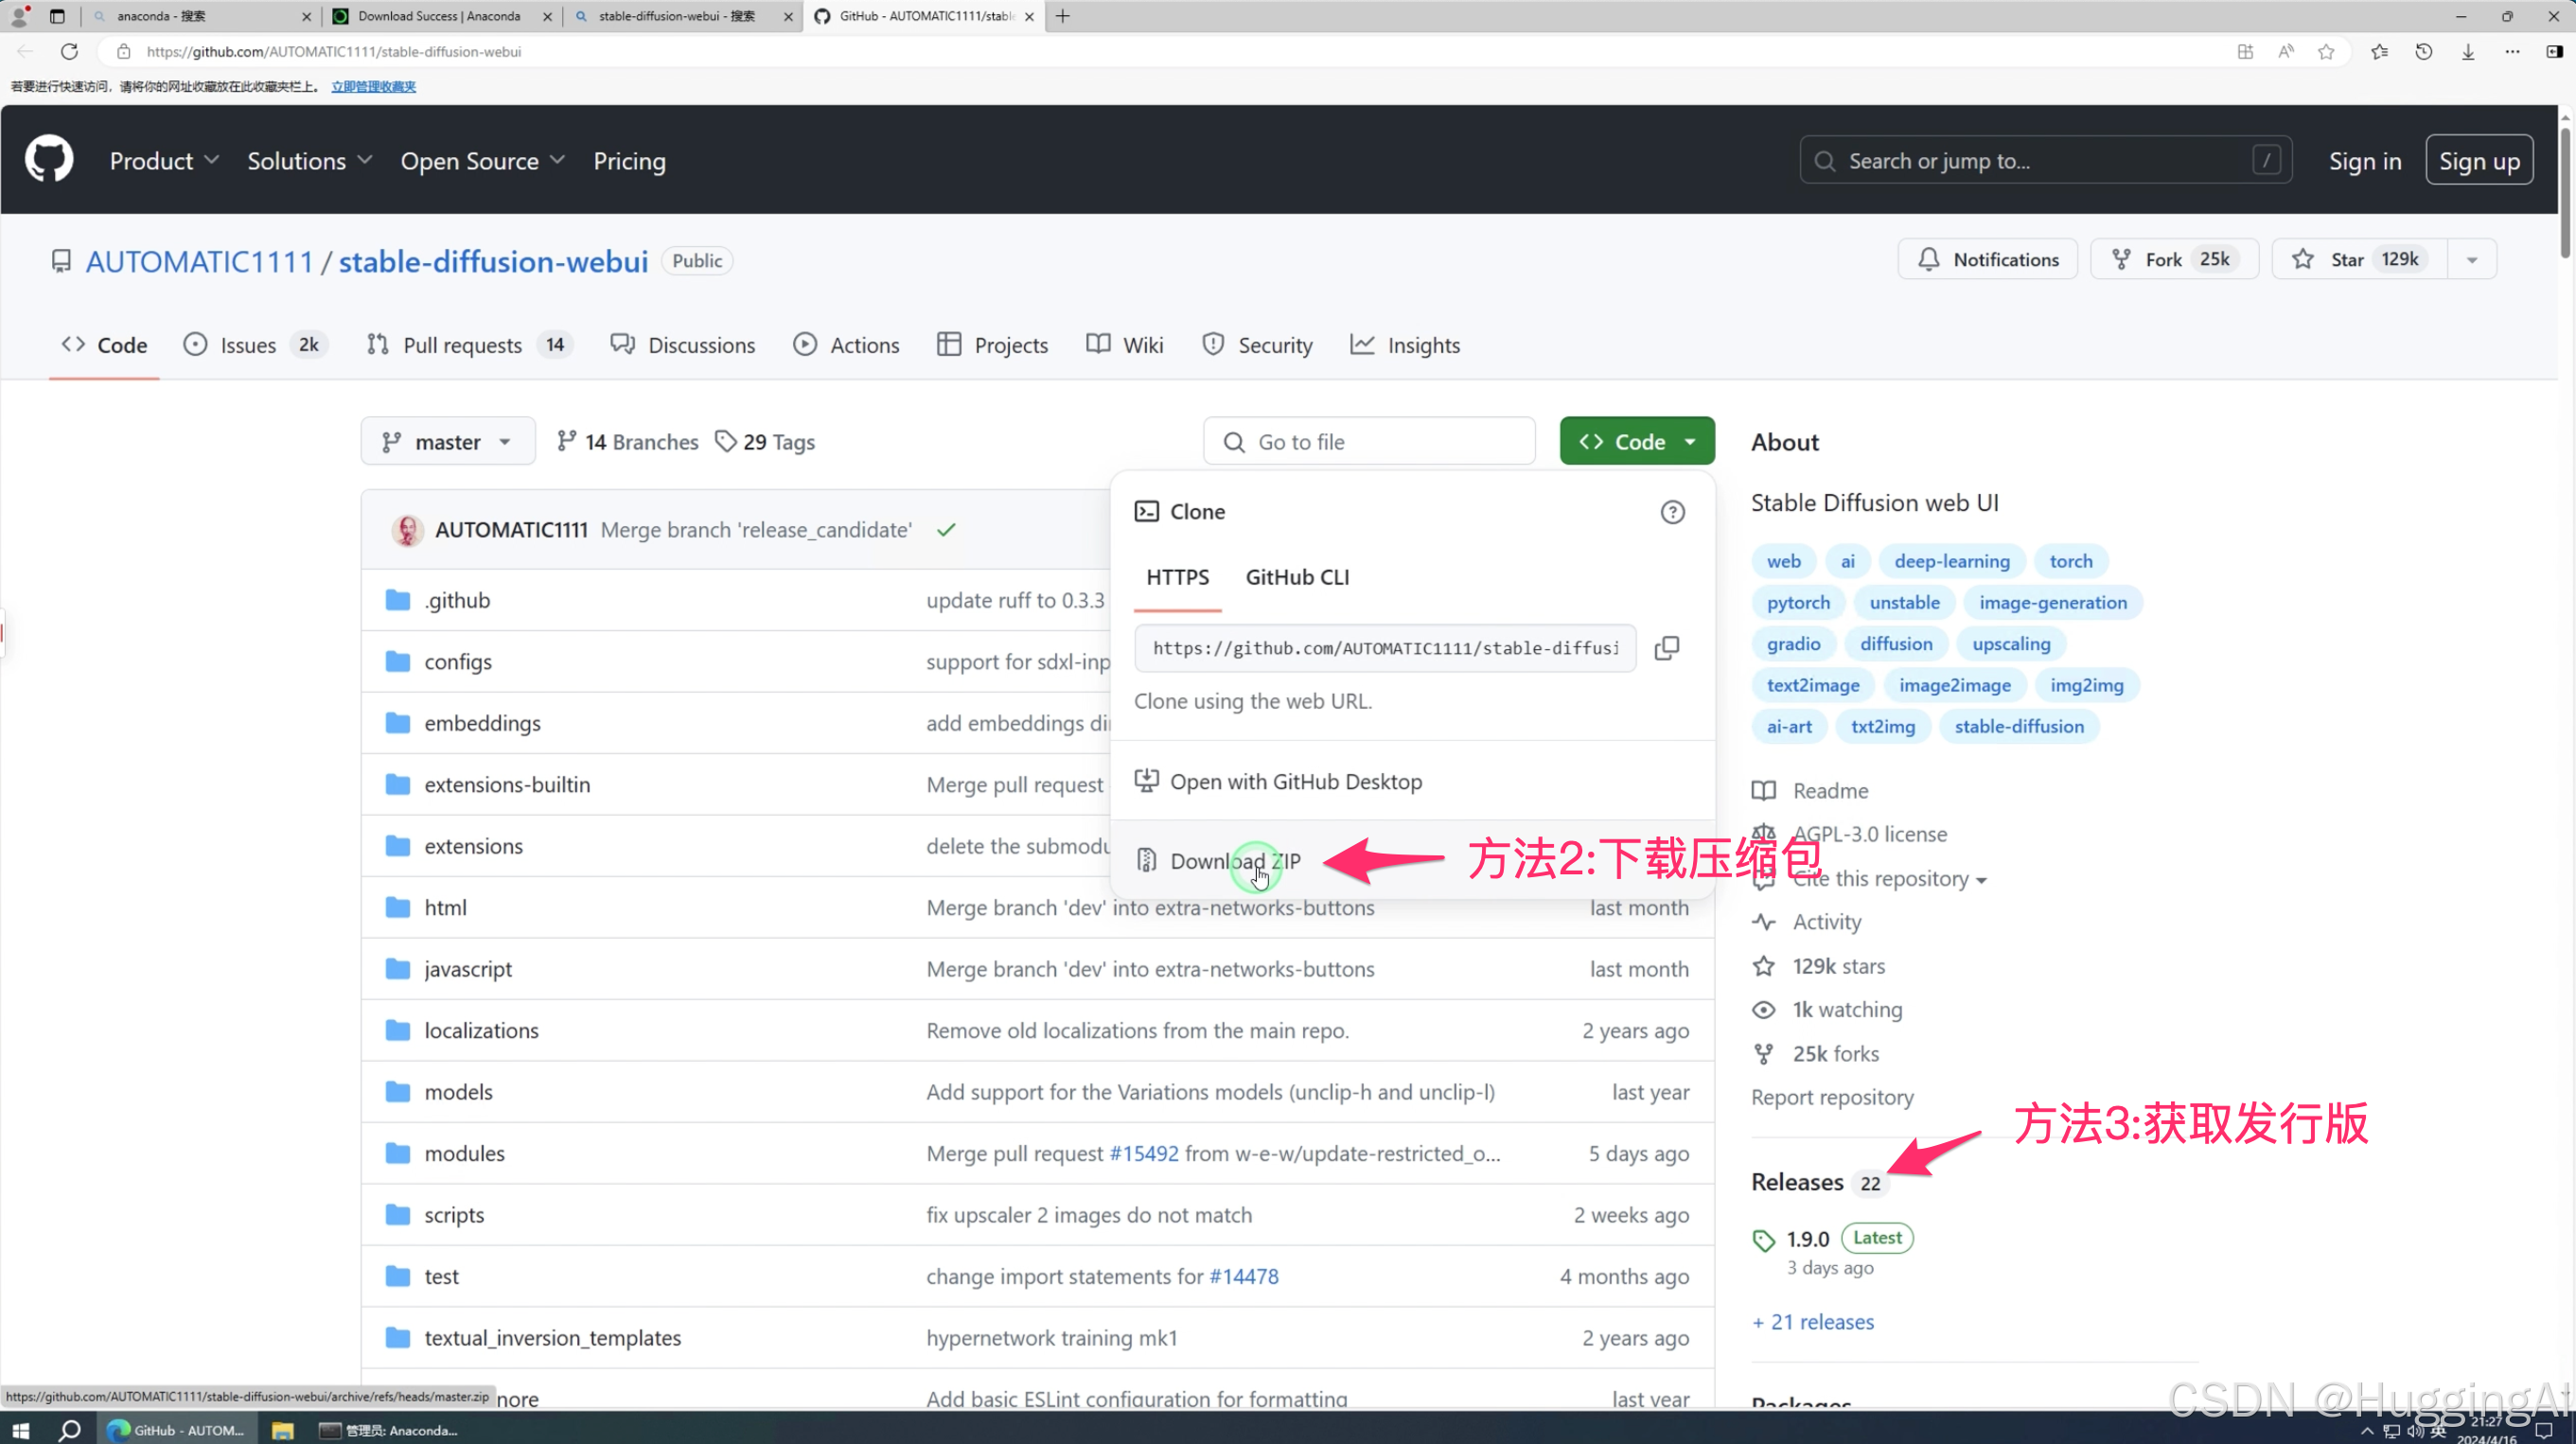Open the + 21 releases link
The height and width of the screenshot is (1444, 2576).
click(x=1813, y=1322)
